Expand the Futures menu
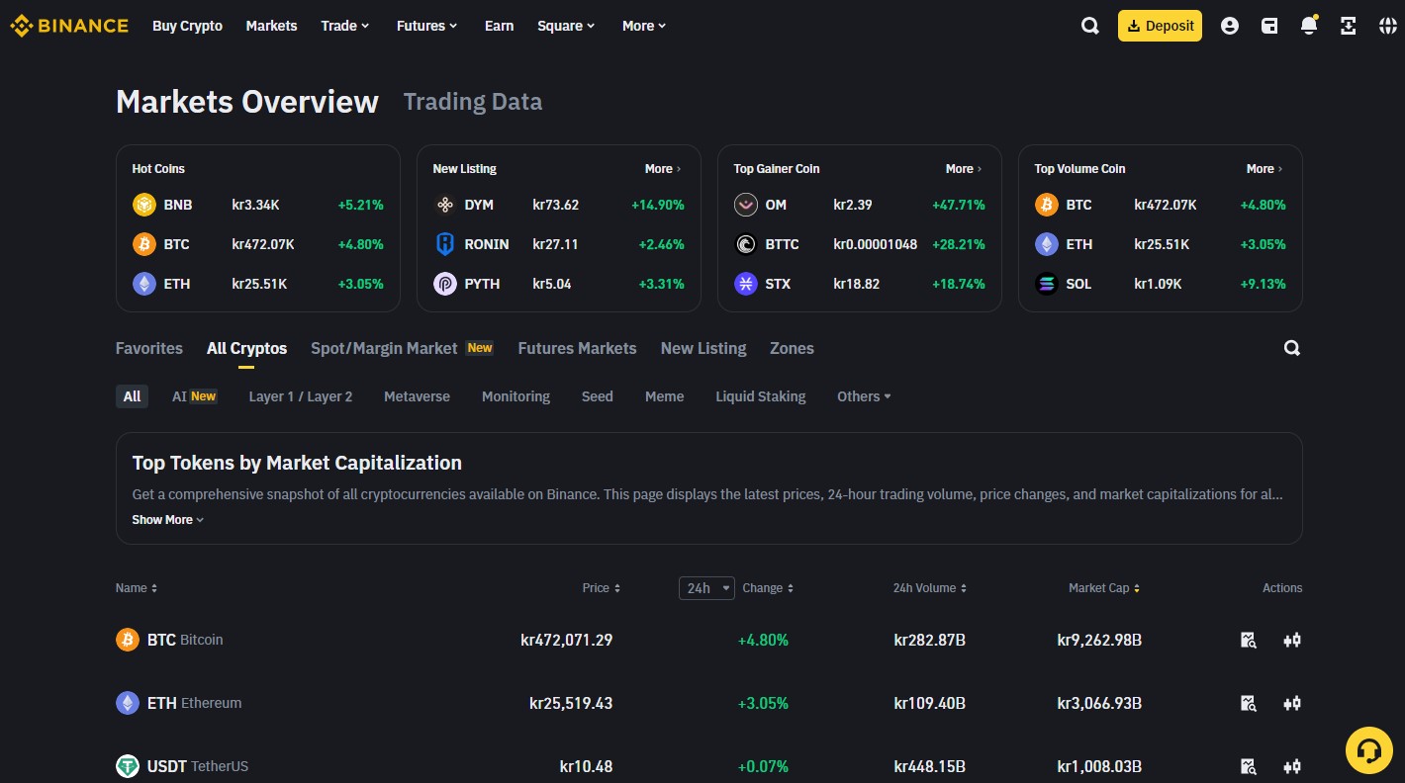 pos(427,26)
